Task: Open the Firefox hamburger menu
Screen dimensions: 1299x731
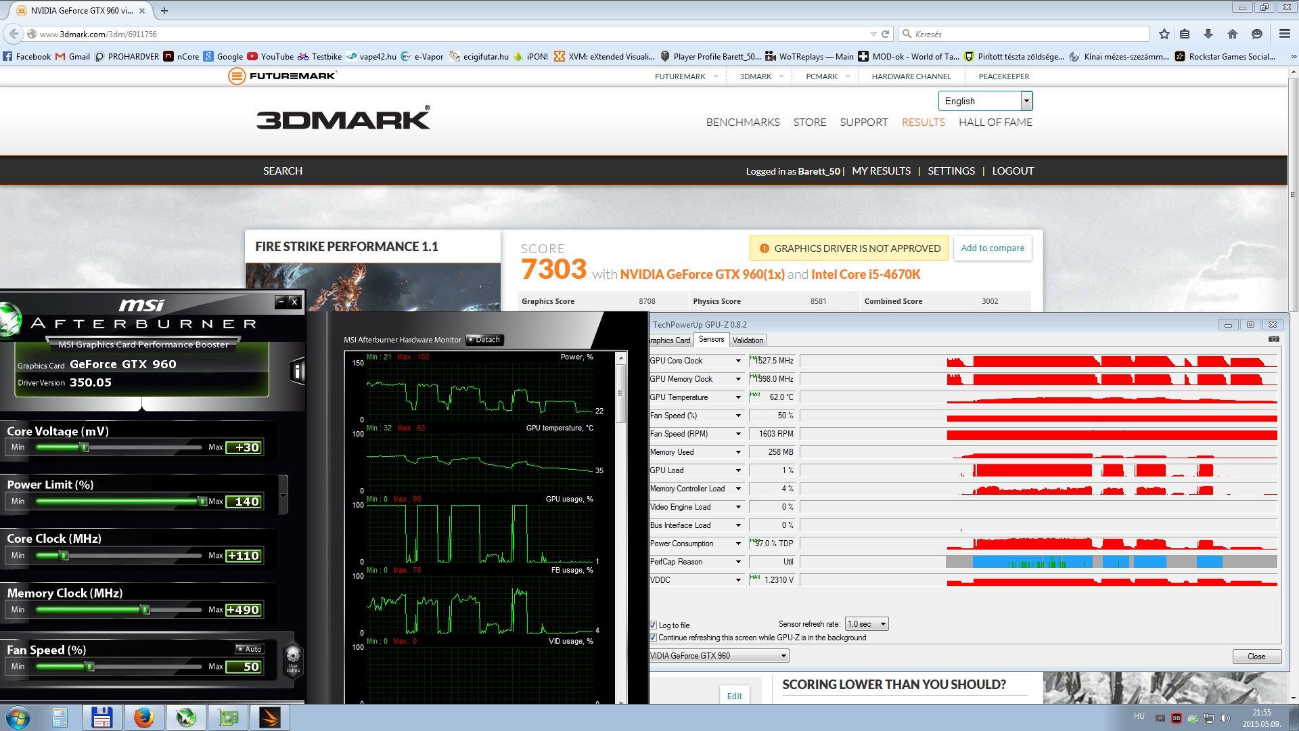Action: (1284, 34)
